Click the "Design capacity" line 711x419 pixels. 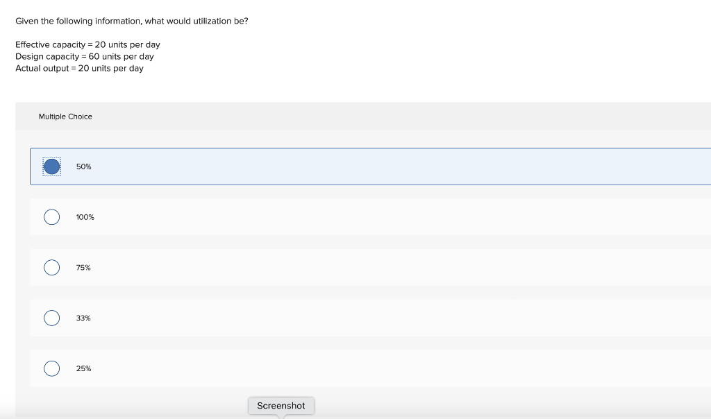[x=85, y=56]
